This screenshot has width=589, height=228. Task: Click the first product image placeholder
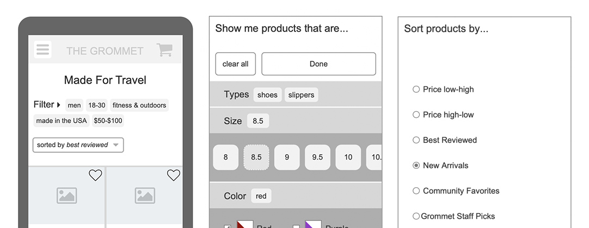tap(67, 196)
